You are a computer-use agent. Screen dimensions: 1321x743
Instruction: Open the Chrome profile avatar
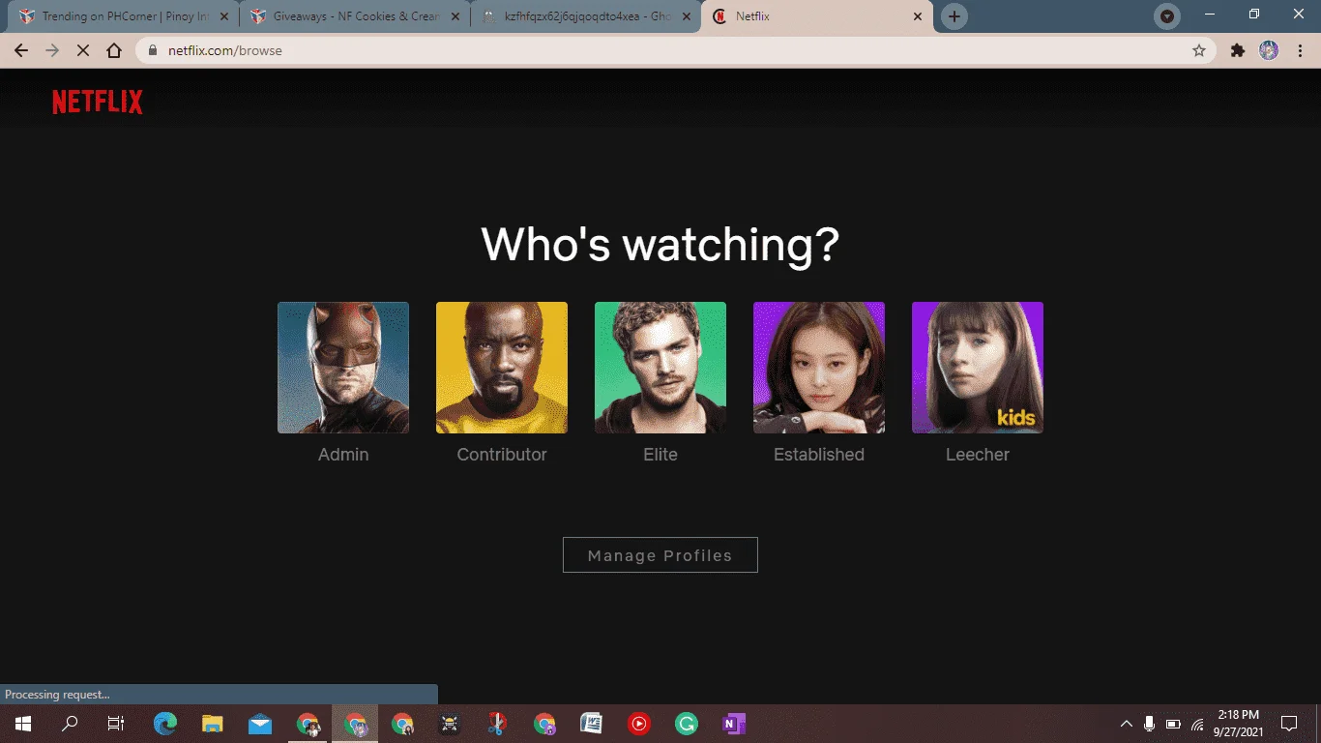click(x=1269, y=50)
